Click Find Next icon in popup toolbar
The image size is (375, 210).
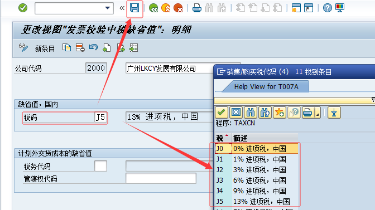click(265, 113)
